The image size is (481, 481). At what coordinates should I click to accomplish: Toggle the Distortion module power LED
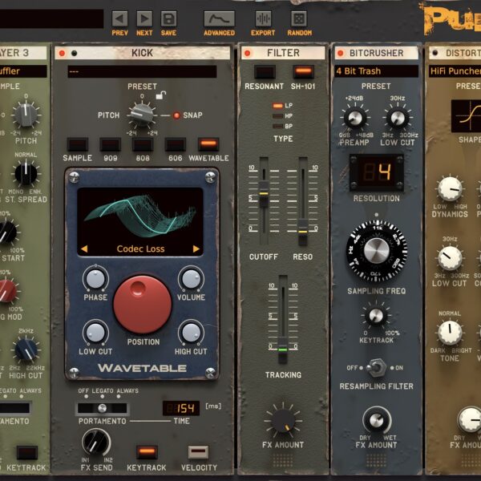435,53
